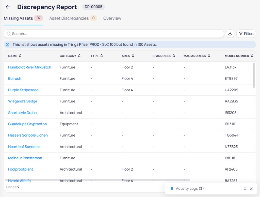Sort by the TYPE column arrows

pyautogui.click(x=102, y=56)
